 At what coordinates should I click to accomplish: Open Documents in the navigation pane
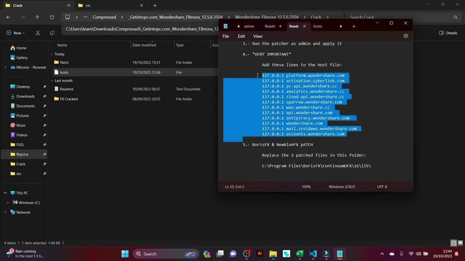[25, 106]
